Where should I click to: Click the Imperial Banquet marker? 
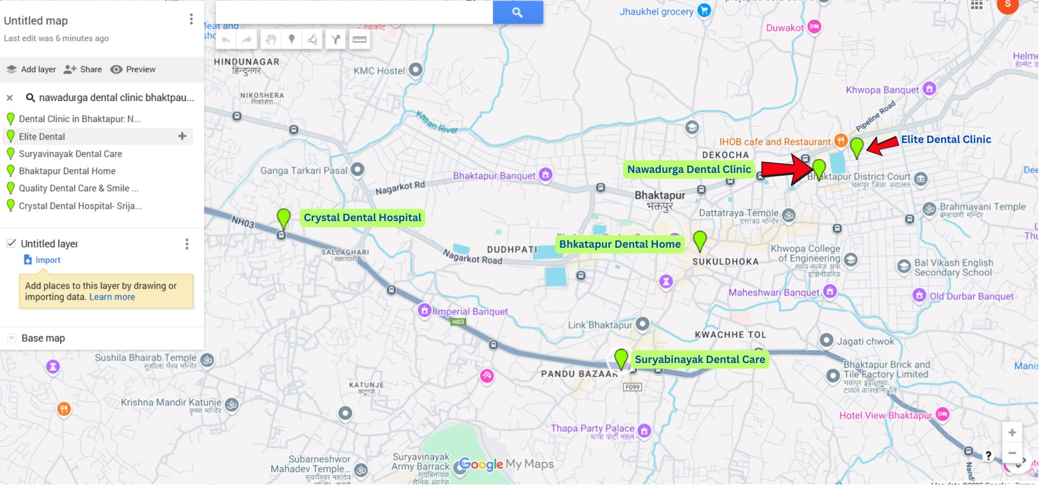tap(425, 310)
